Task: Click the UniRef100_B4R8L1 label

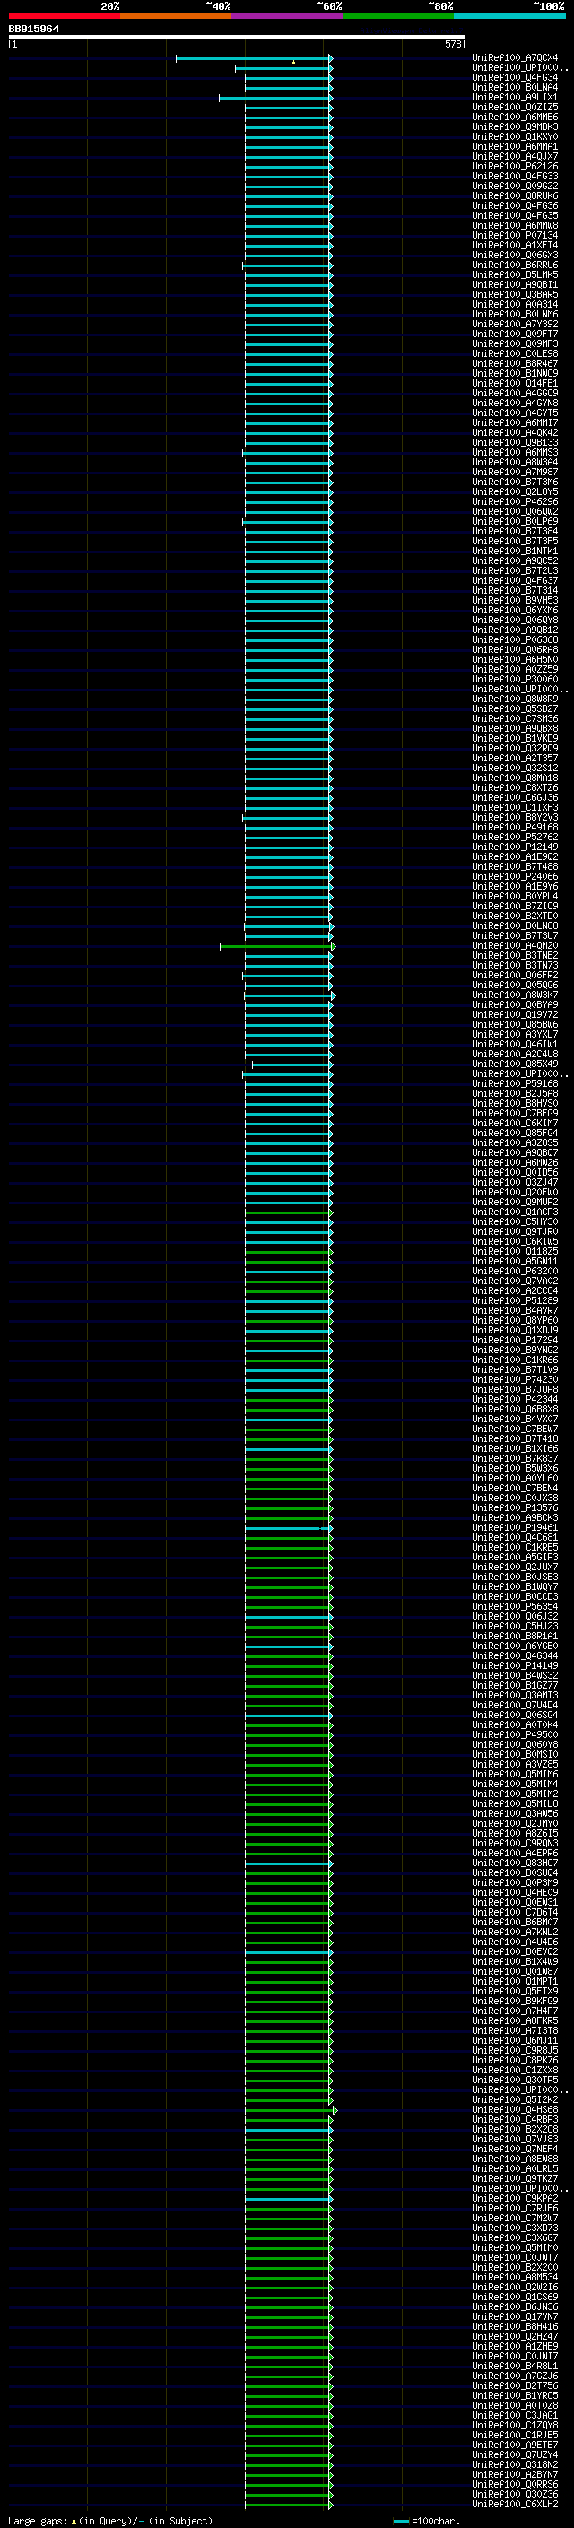Action: pyautogui.click(x=515, y=2366)
